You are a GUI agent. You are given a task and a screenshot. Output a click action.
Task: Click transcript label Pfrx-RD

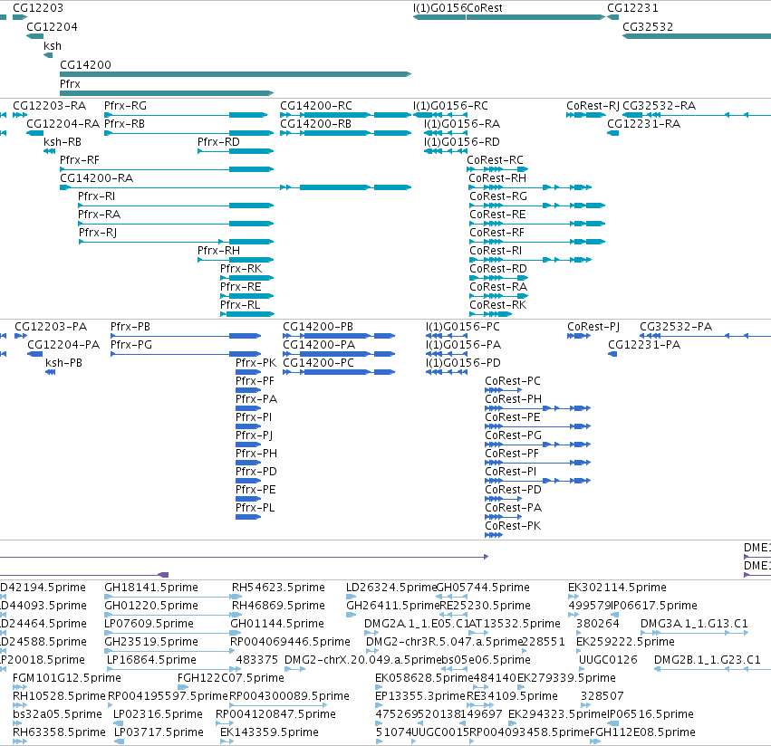(218, 142)
